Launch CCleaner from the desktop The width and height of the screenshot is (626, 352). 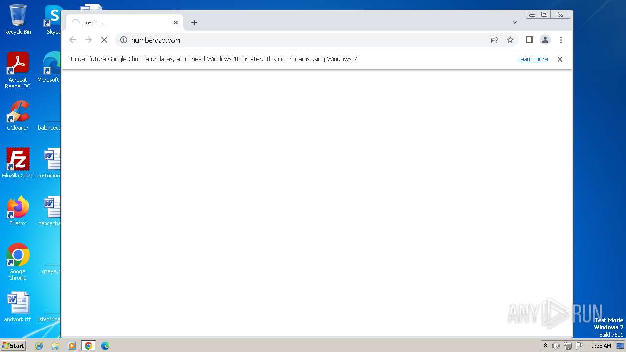(18, 115)
